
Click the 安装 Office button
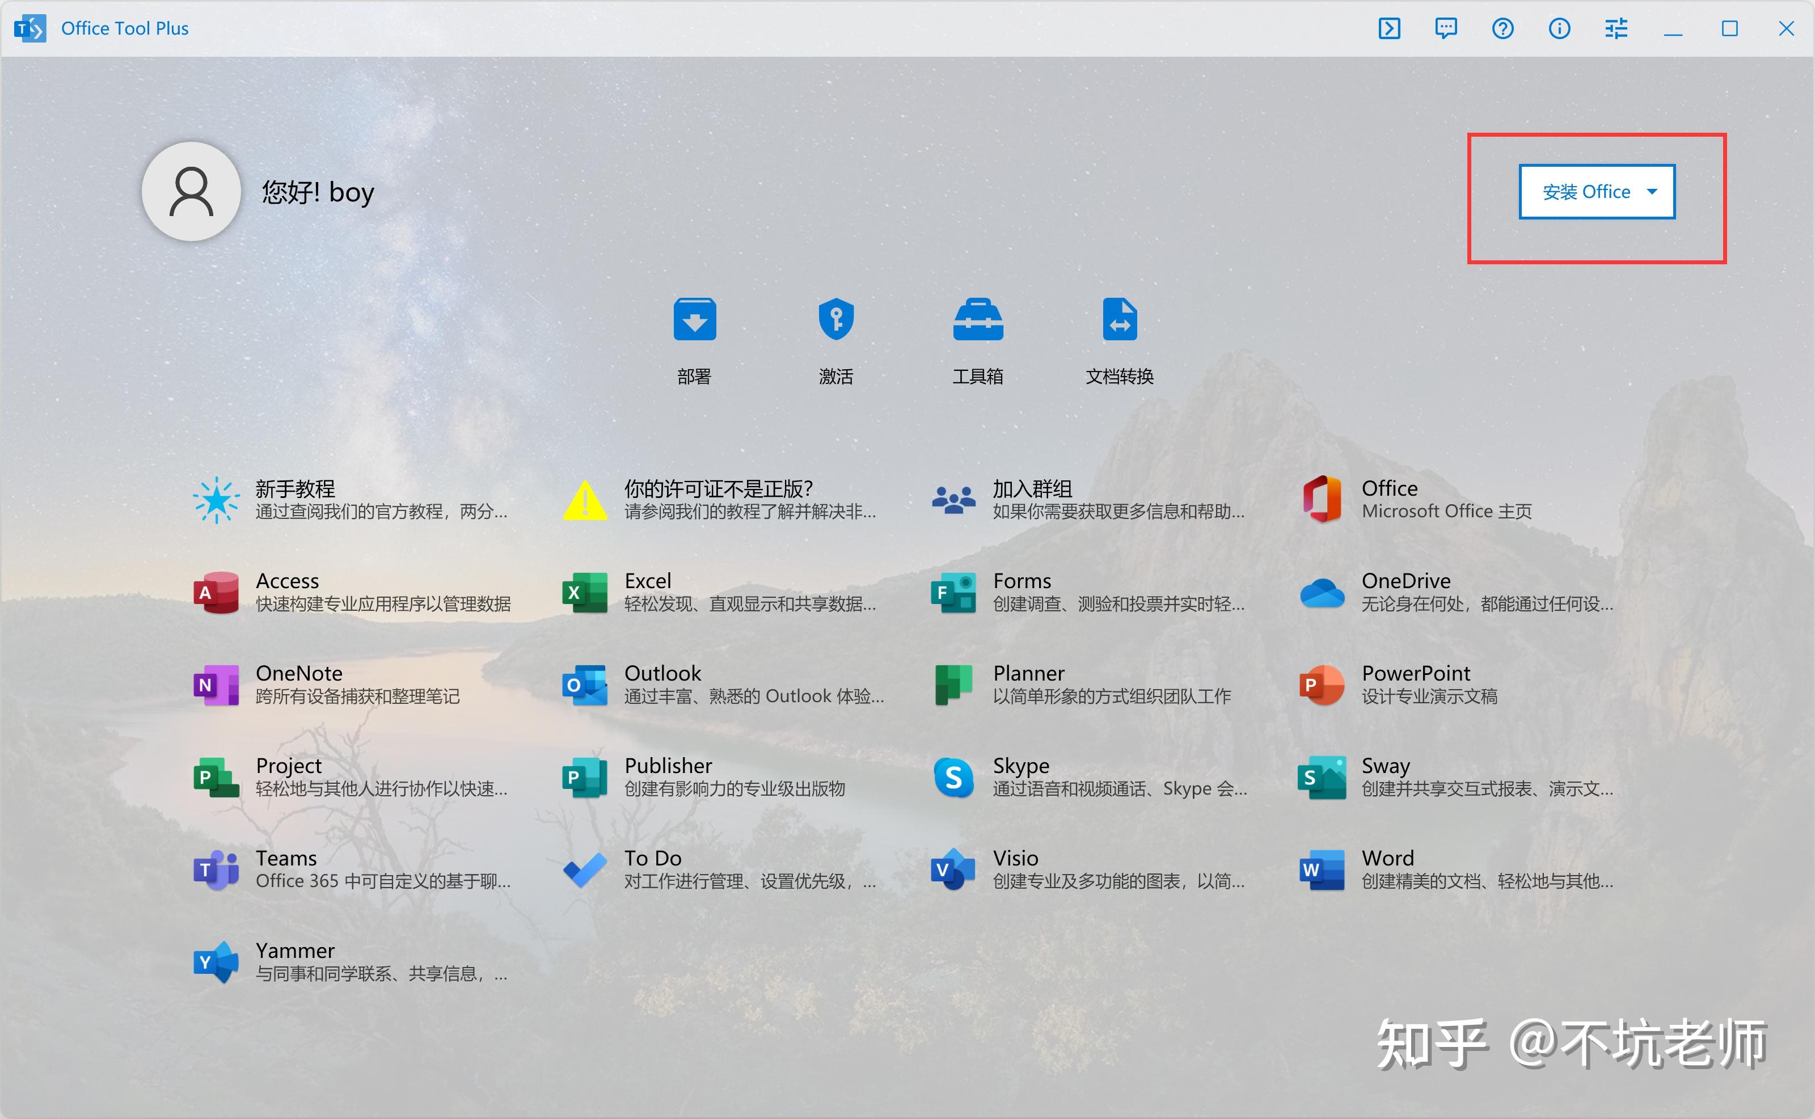(1597, 192)
